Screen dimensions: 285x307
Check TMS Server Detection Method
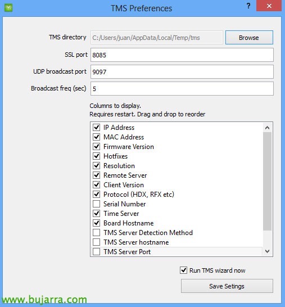96,233
